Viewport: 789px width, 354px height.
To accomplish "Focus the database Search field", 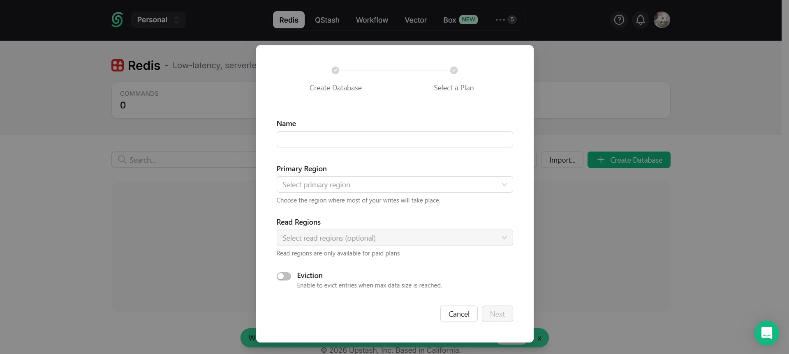I will click(184, 160).
